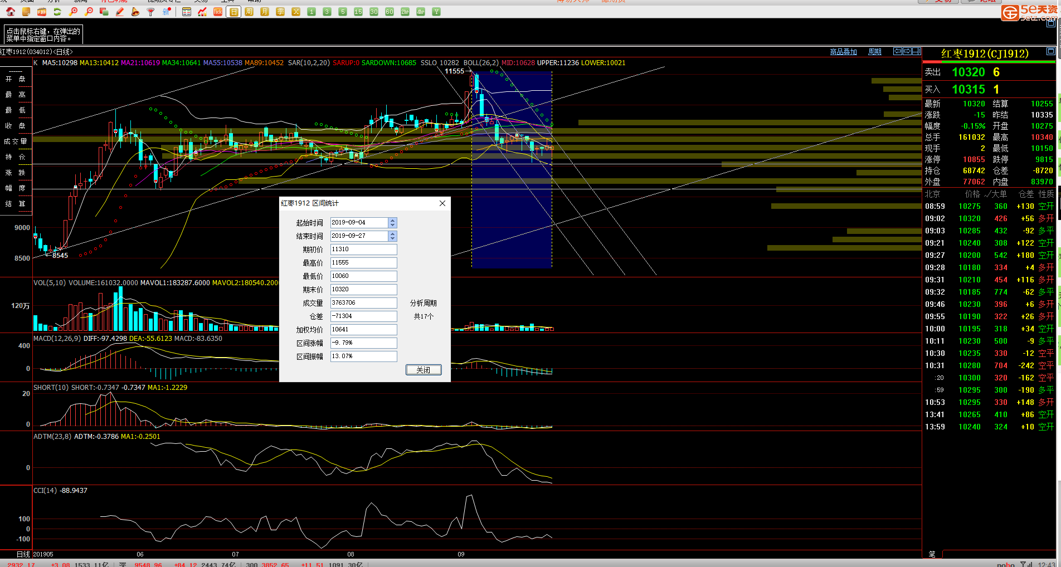Decrease the 起始时间 date spinner

pos(393,225)
